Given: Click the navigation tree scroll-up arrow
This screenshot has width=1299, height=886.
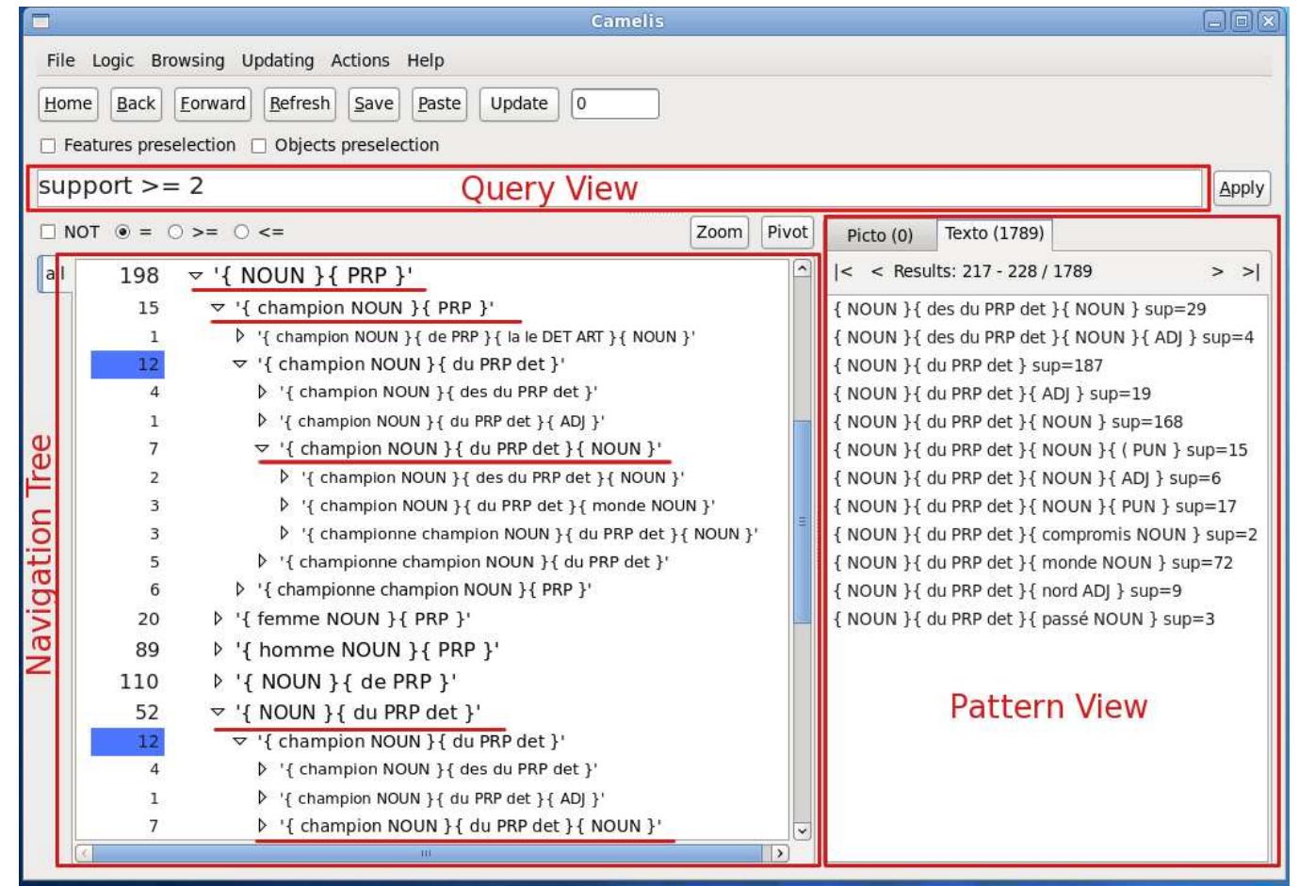Looking at the screenshot, I should (802, 268).
